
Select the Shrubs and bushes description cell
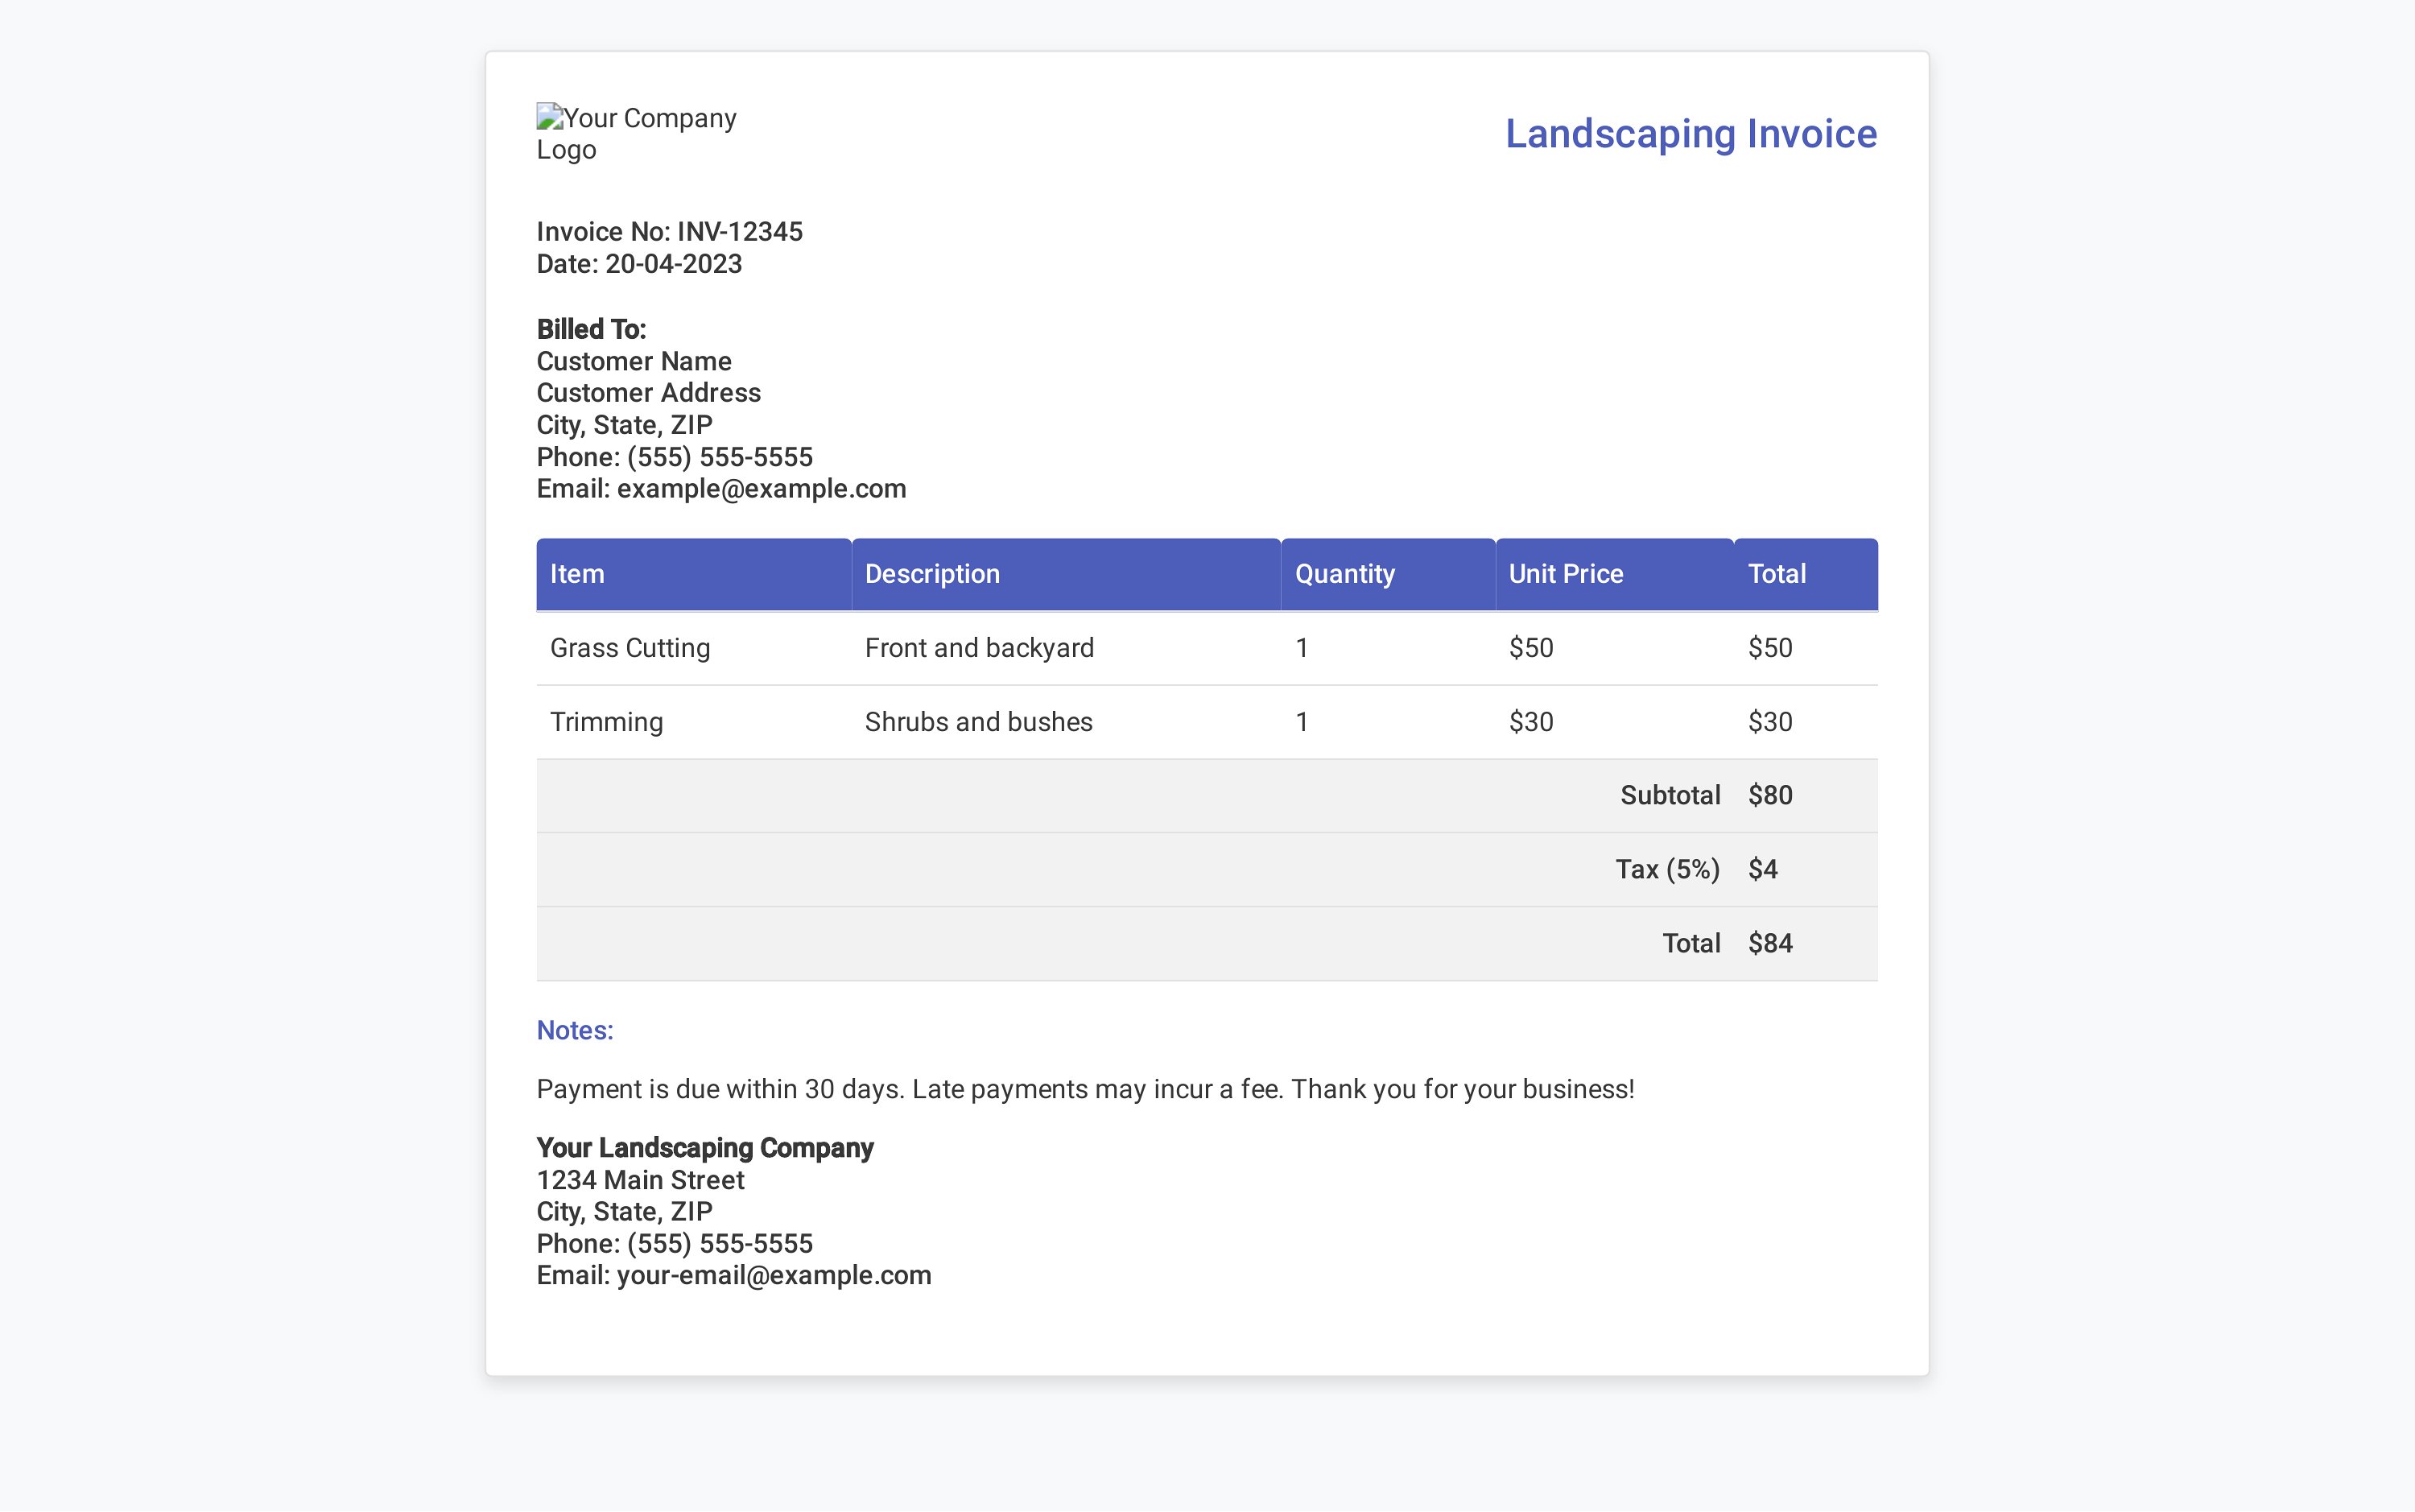pyautogui.click(x=1066, y=722)
